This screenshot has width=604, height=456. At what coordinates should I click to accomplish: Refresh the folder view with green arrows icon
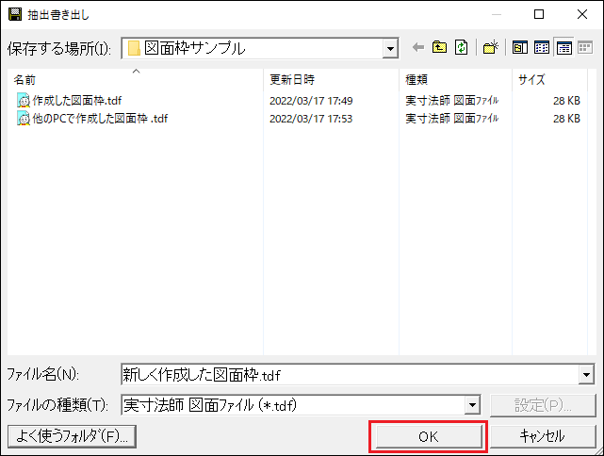[x=461, y=48]
